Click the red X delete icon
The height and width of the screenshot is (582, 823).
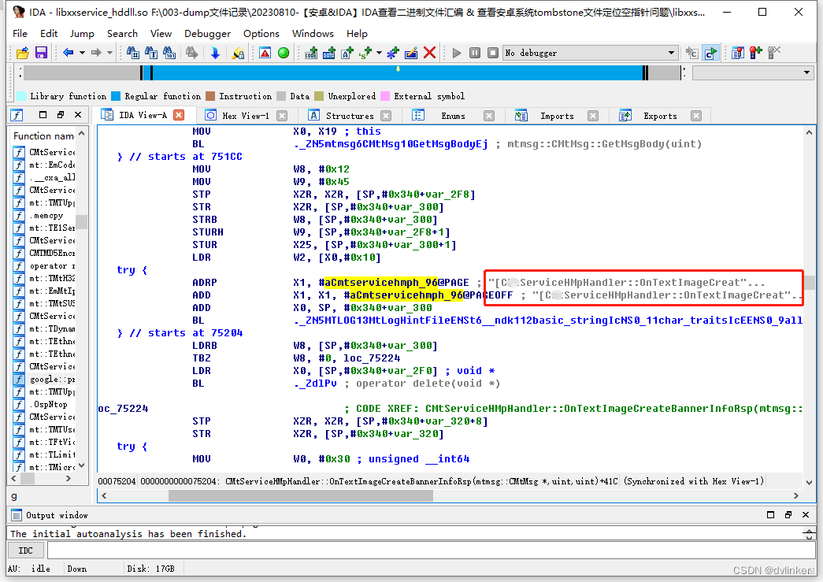point(429,53)
